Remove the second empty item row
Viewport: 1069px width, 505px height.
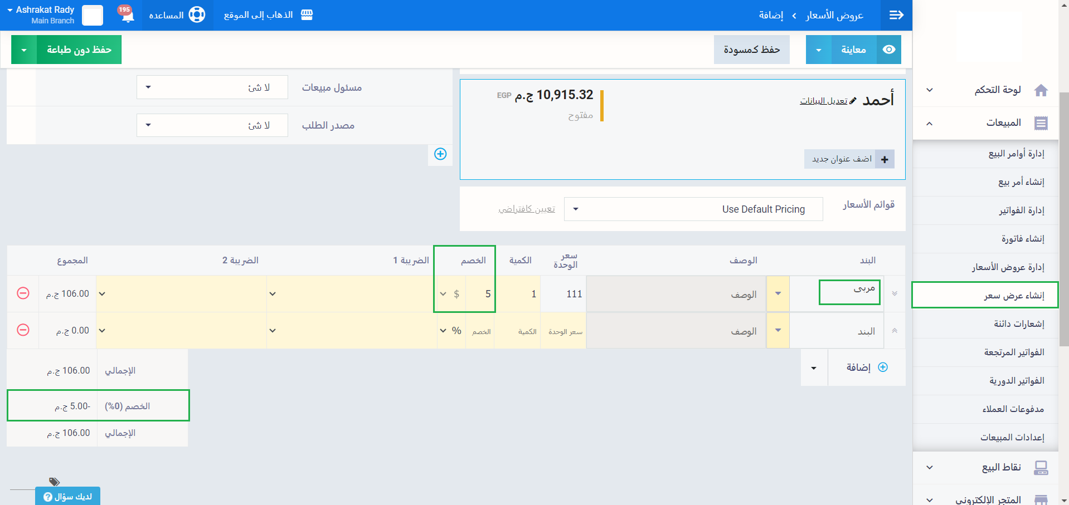23,330
